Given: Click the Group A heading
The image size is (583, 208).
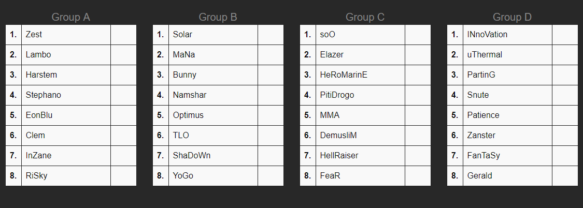Looking at the screenshot, I should (x=71, y=17).
